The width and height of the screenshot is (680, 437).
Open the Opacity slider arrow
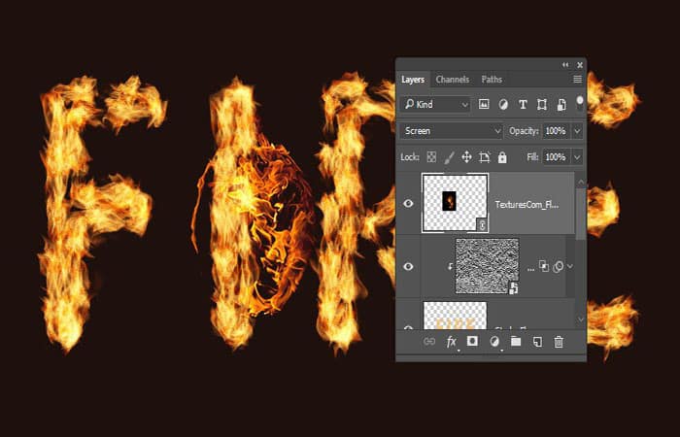577,131
